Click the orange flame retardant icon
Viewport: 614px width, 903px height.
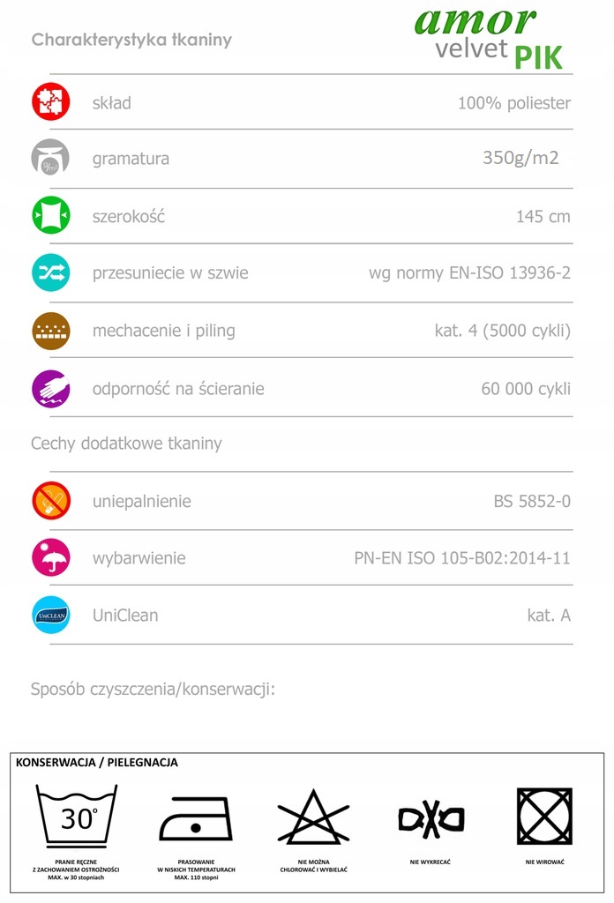pos(50,501)
